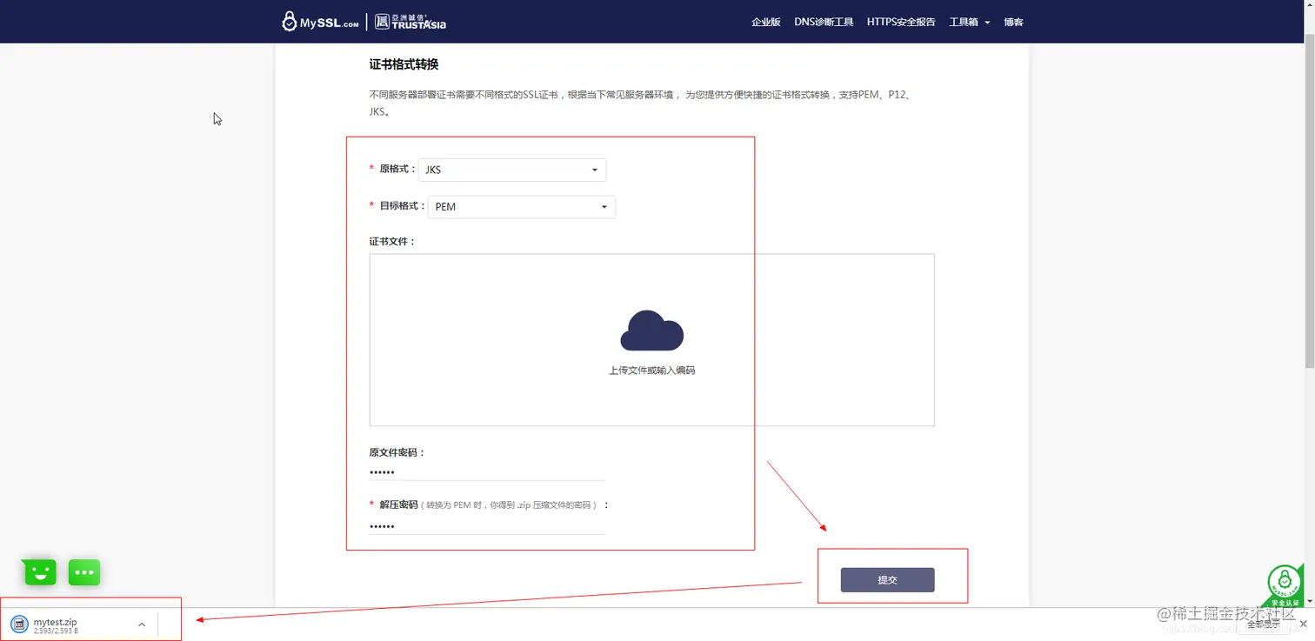Open the green three-dots chat bubble

pyautogui.click(x=84, y=572)
